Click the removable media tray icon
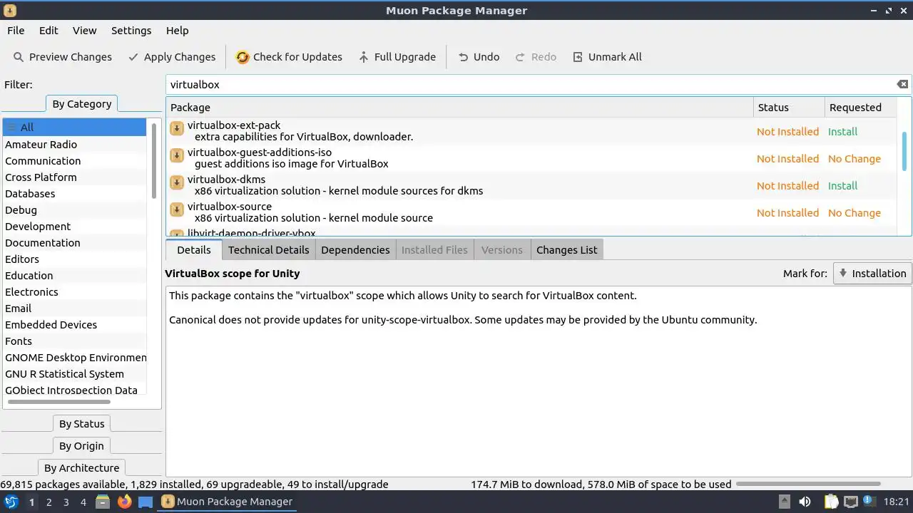The height and width of the screenshot is (513, 913). (784, 502)
